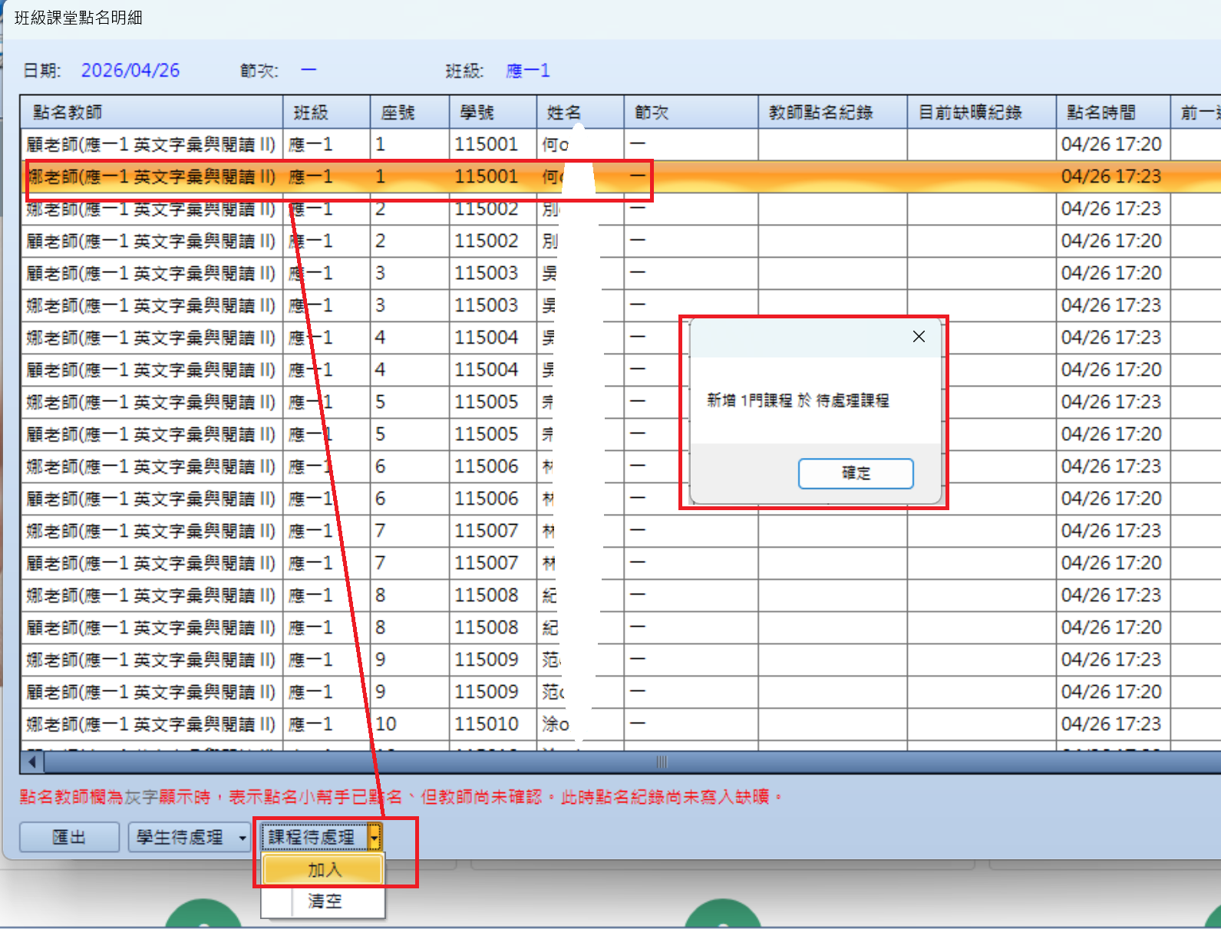The height and width of the screenshot is (929, 1221).
Task: Select 娜老師 row for student 115003
Action: click(x=620, y=305)
